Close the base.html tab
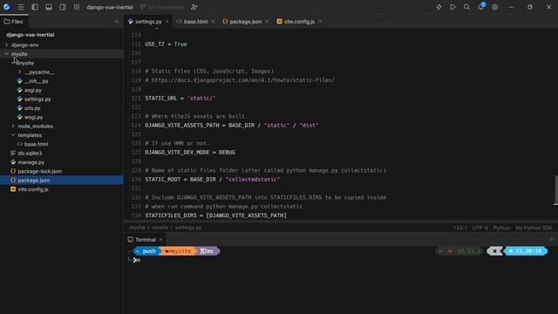 213,22
